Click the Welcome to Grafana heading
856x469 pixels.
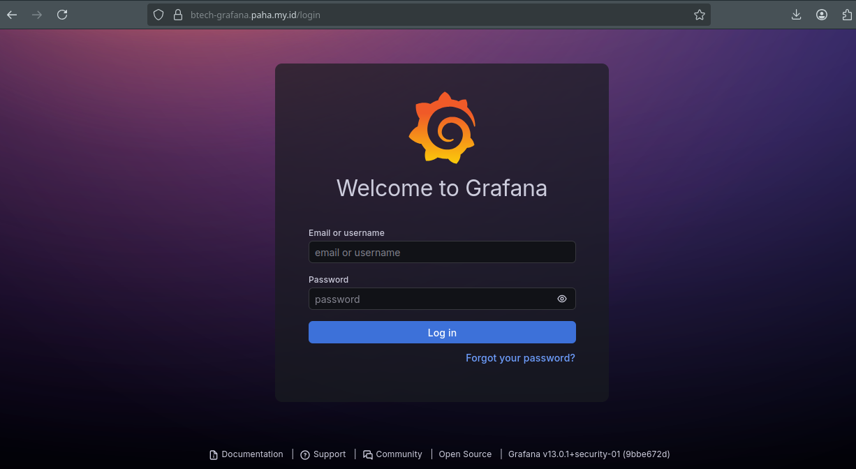(442, 188)
